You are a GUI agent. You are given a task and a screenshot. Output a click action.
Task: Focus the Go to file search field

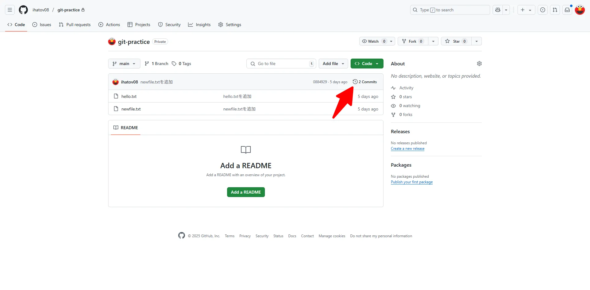click(281, 64)
